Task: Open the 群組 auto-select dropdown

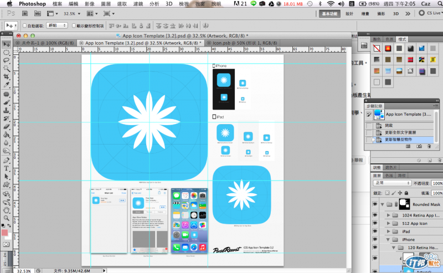Action: 57,25
